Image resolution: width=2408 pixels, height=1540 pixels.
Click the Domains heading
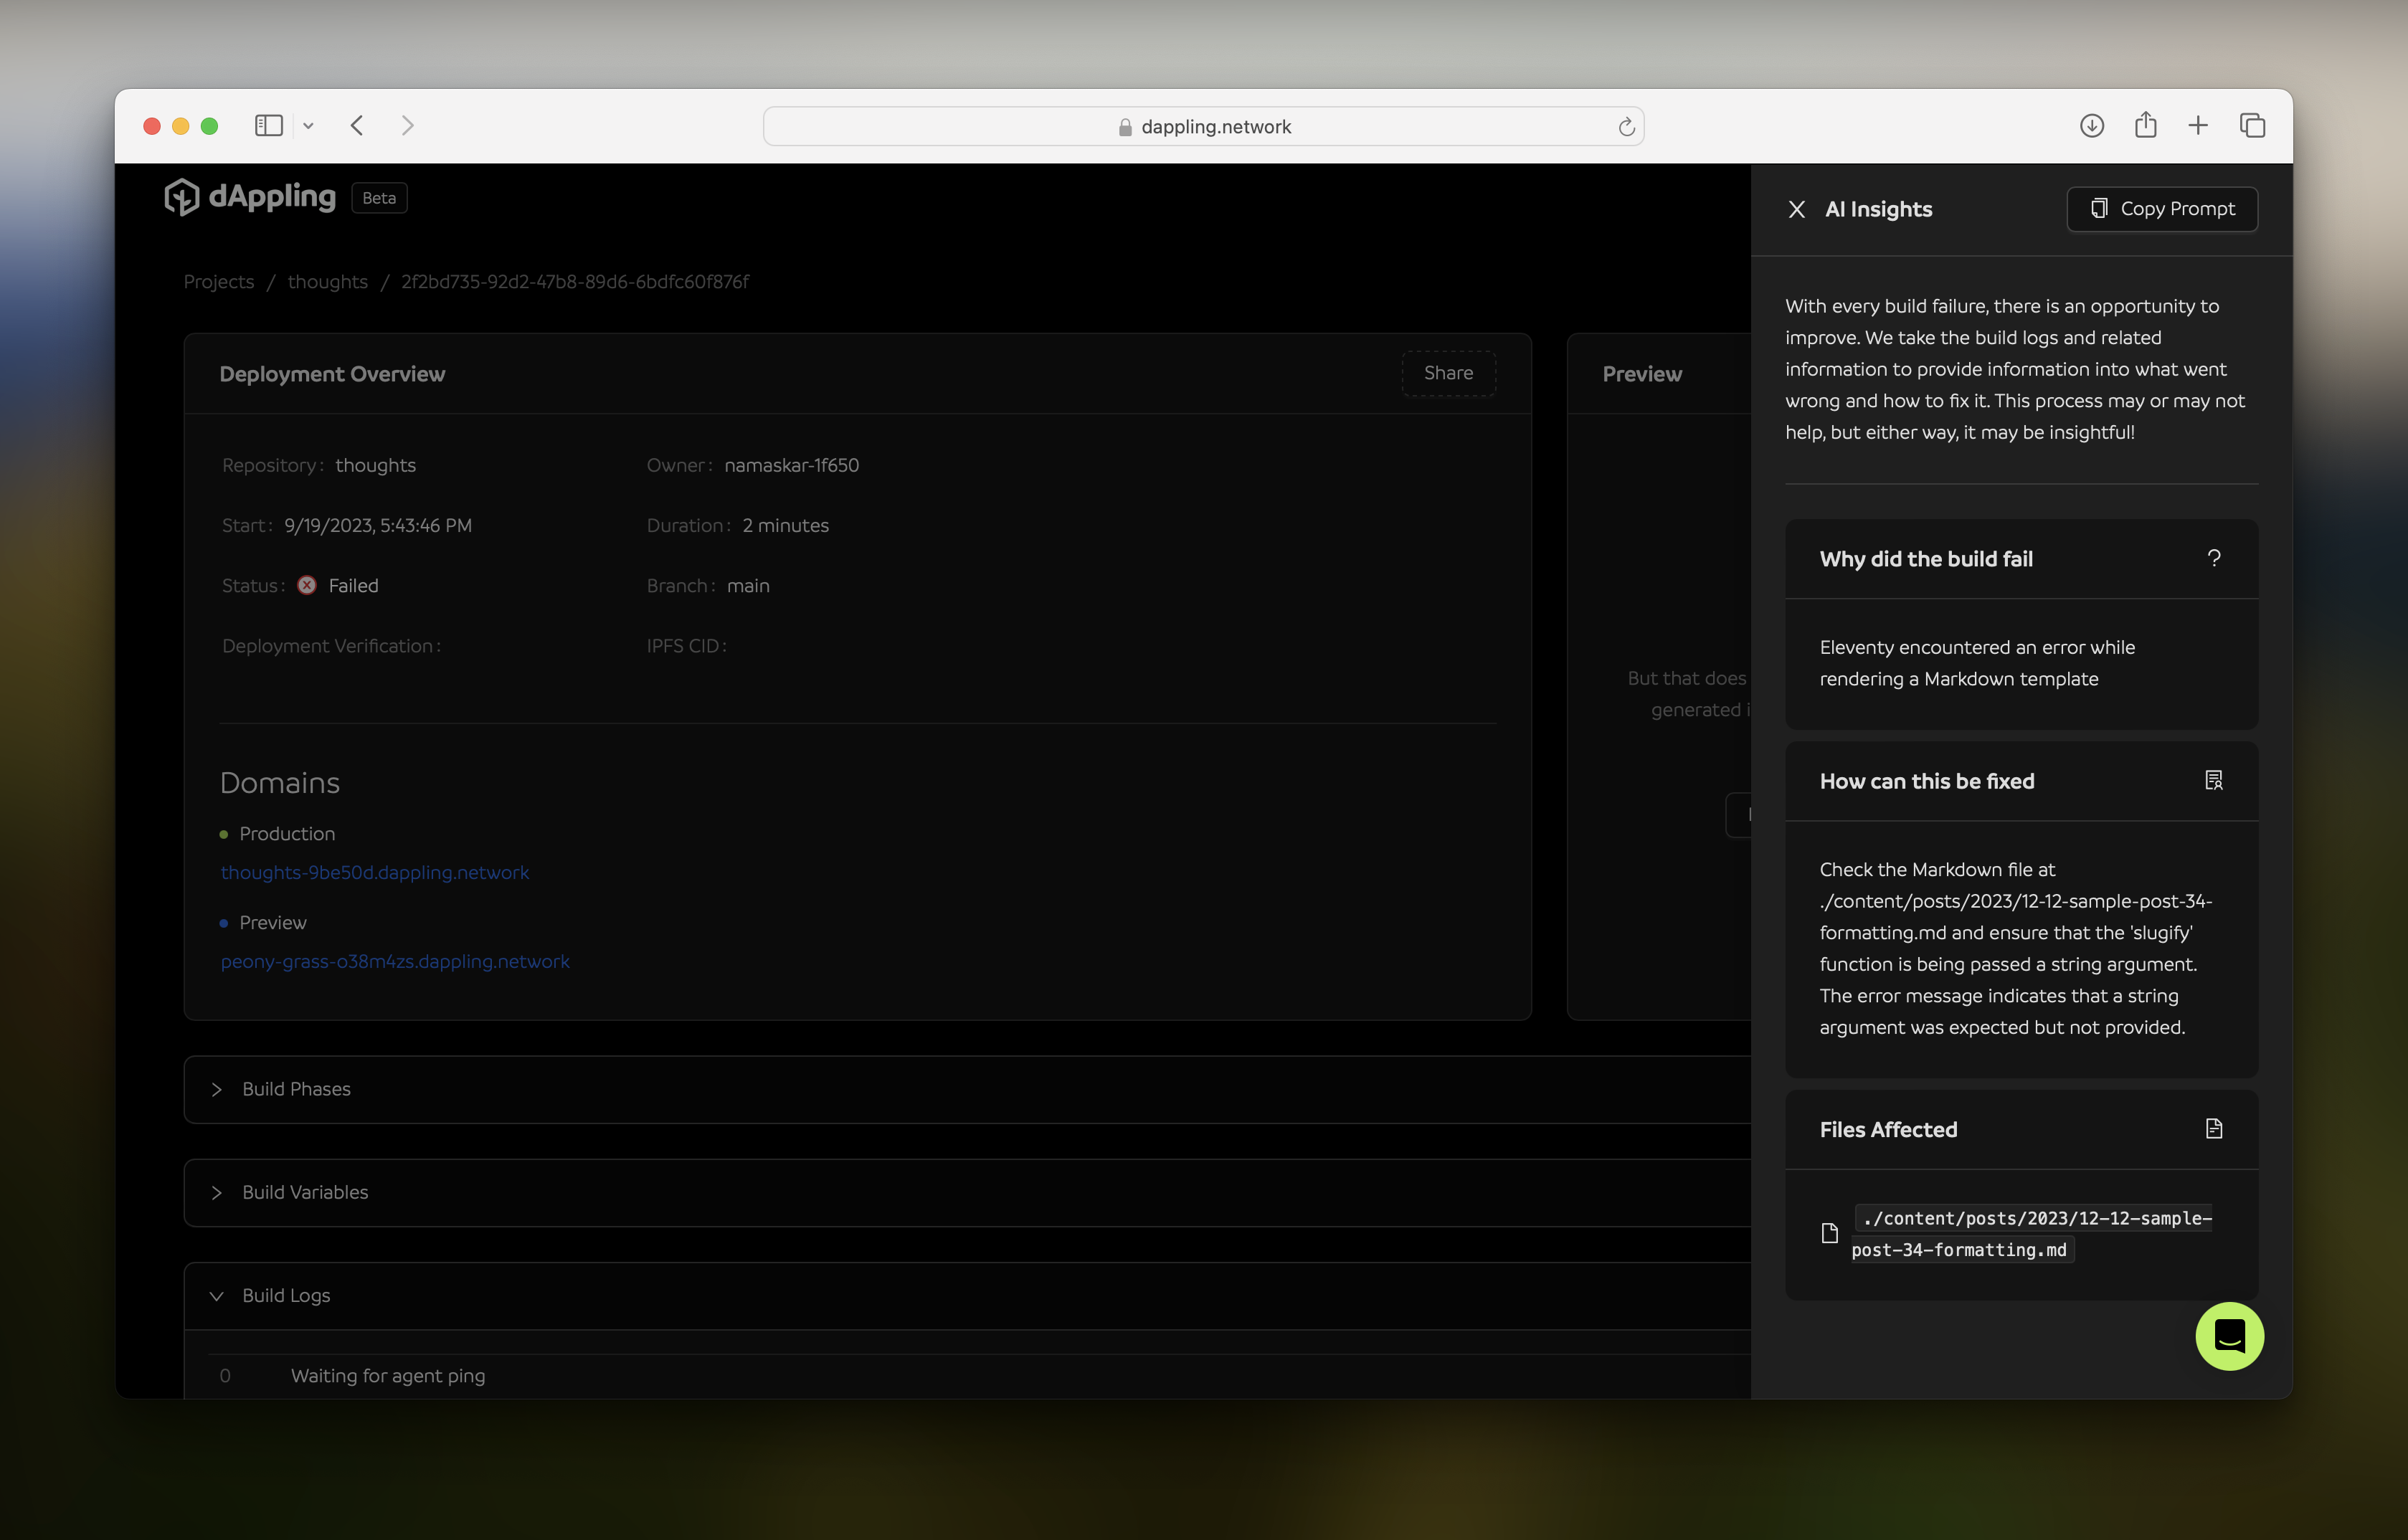click(280, 783)
